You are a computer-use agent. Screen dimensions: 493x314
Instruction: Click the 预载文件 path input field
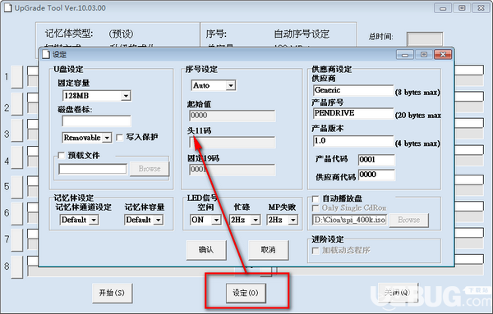coord(93,169)
